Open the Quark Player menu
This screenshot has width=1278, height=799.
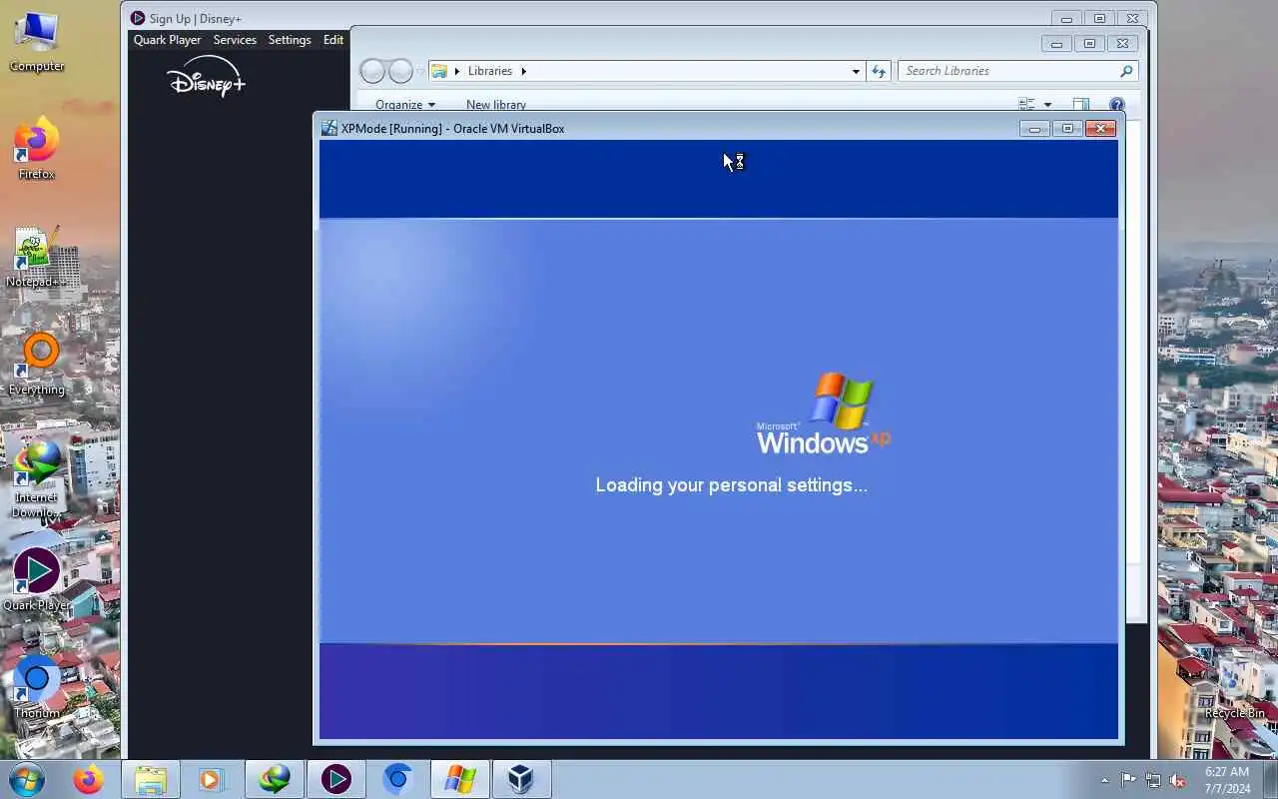[168, 40]
